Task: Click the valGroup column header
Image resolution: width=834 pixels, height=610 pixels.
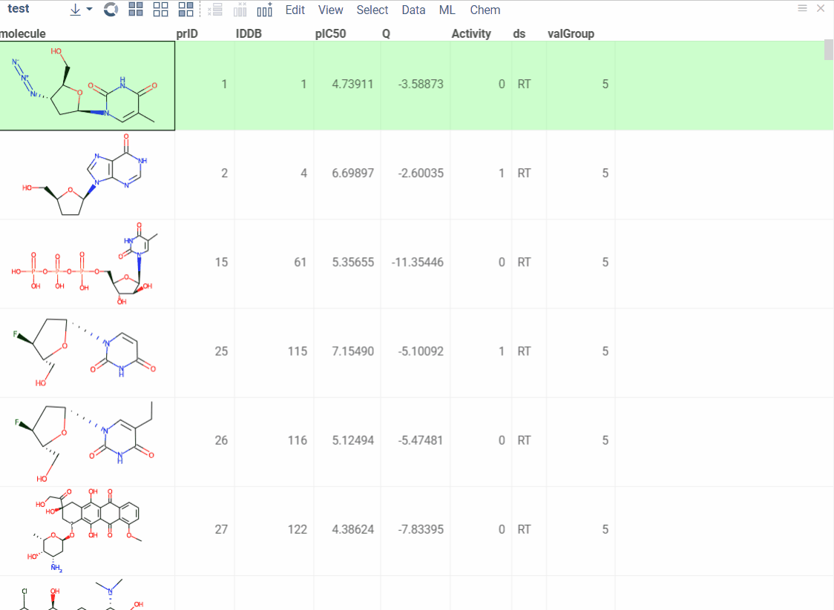Action: [571, 33]
